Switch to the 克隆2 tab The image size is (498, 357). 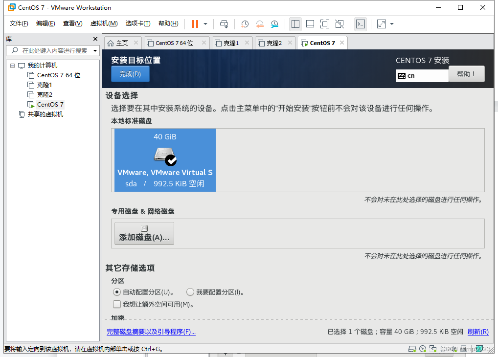(274, 43)
